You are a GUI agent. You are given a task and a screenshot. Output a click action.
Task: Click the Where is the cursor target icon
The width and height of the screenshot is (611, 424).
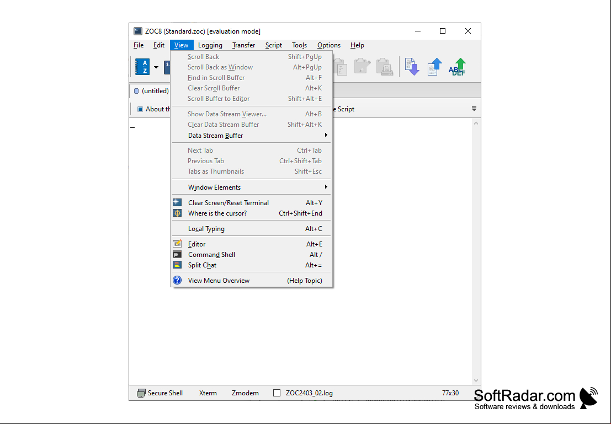point(177,213)
